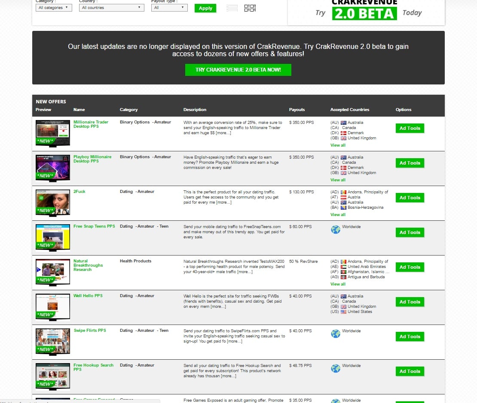Click Ad Tools for 2Fuck offer

pos(410,198)
